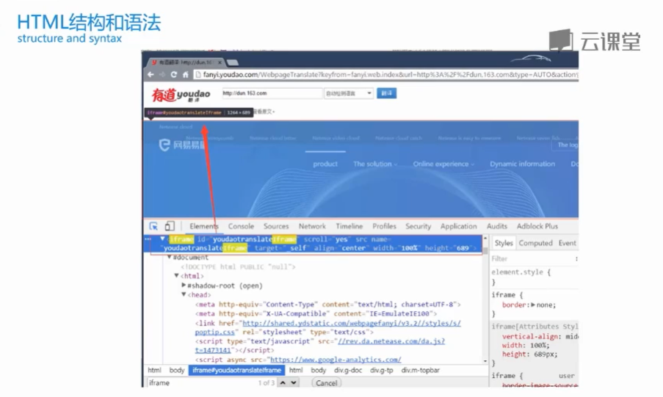The width and height of the screenshot is (663, 397).
Task: Click product in translated page nav
Action: tap(325, 164)
